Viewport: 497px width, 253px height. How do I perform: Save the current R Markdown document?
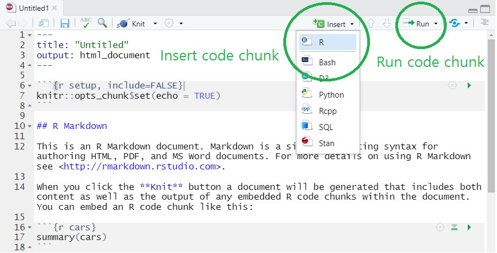(x=65, y=23)
